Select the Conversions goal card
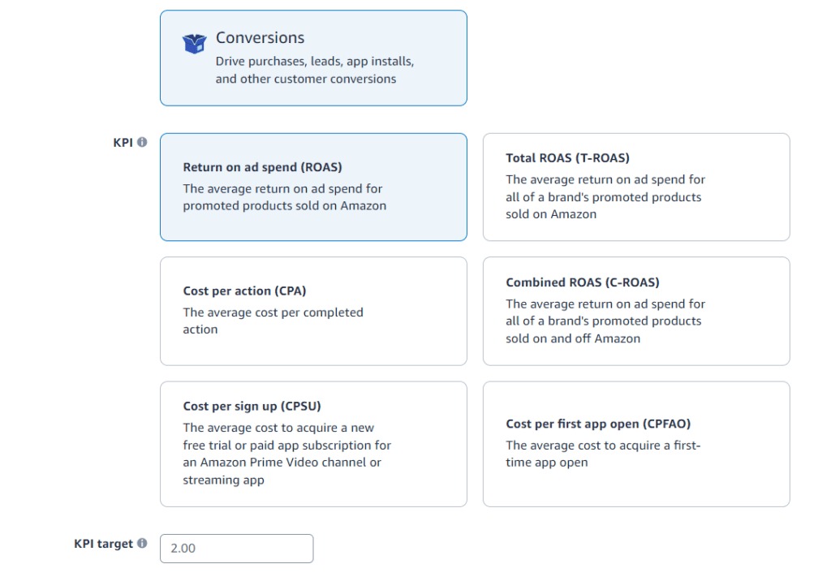The height and width of the screenshot is (577, 831). (x=313, y=58)
